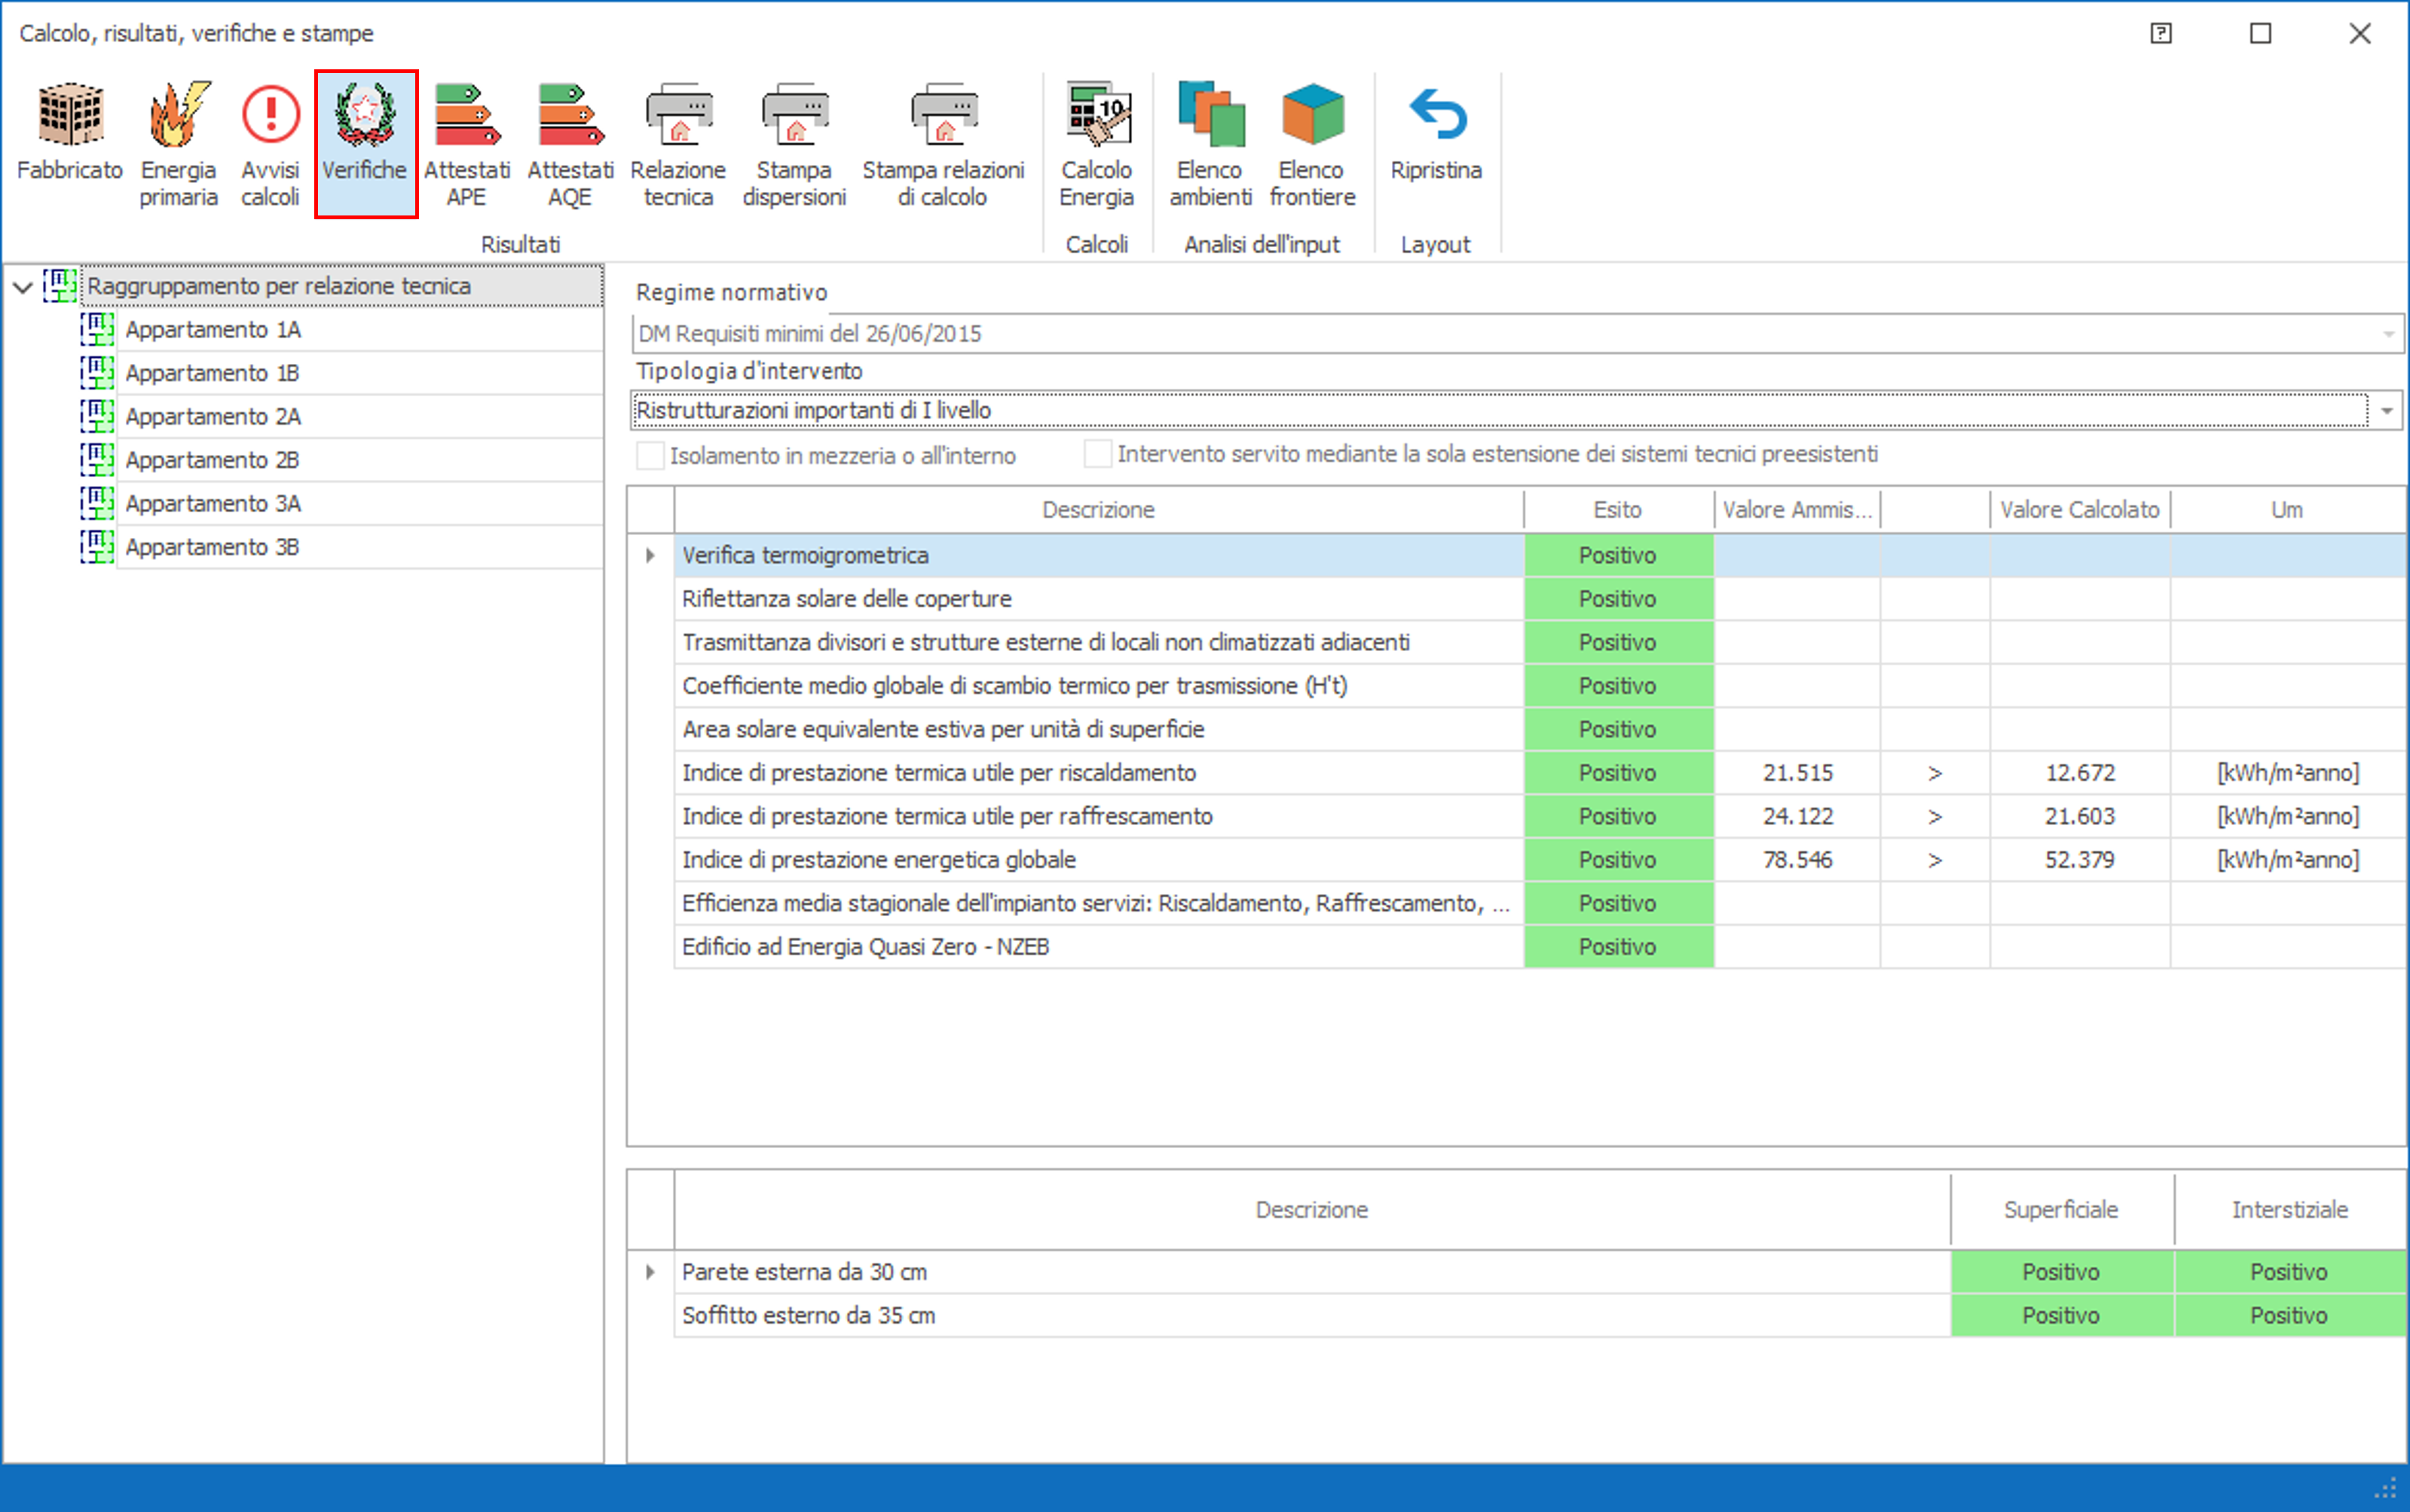
Task: Click the Esito column header
Action: [x=1617, y=510]
